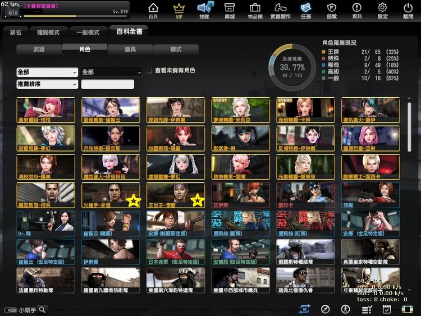
Task: Enable 查看未擁有角色 checkbox
Action: tap(149, 71)
